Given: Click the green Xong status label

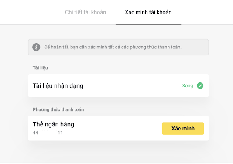Looking at the screenshot, I should (x=188, y=85).
